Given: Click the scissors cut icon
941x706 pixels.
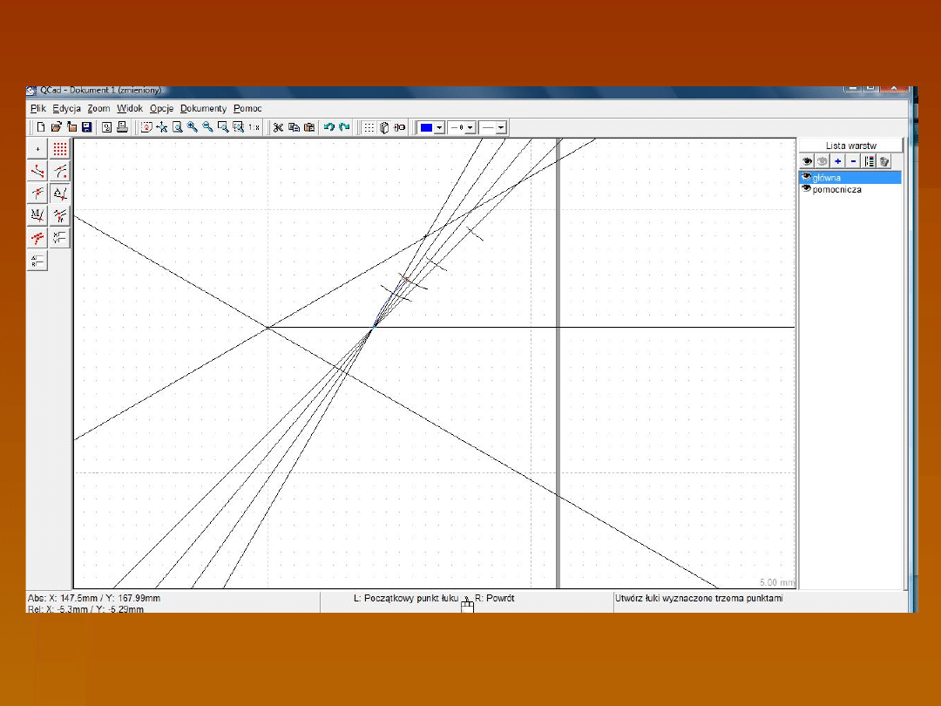Looking at the screenshot, I should point(278,127).
